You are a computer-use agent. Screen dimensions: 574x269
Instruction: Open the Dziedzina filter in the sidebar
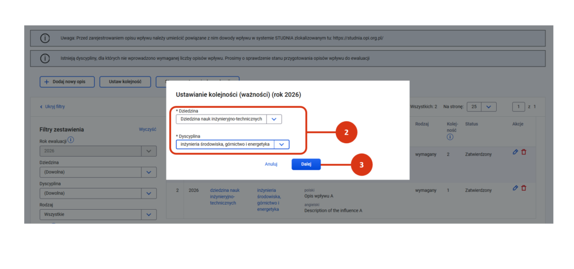[x=148, y=172]
